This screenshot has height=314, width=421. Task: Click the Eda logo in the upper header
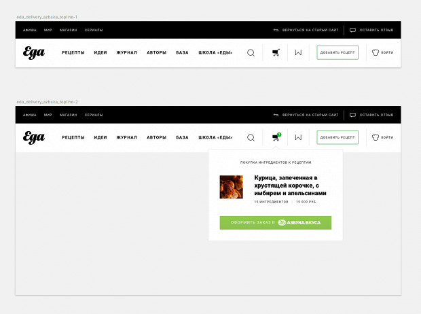(34, 52)
